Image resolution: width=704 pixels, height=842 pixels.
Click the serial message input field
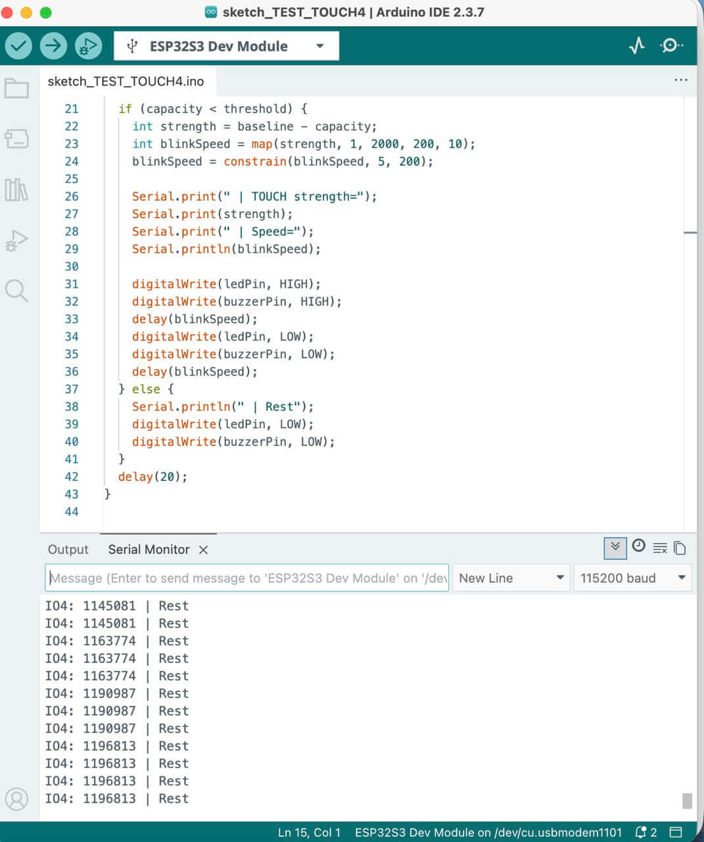(247, 578)
